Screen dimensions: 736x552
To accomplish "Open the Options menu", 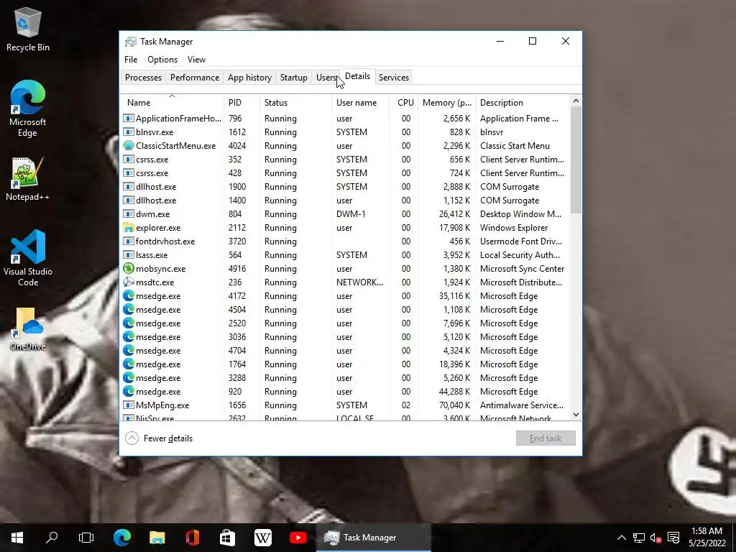I will point(162,60).
